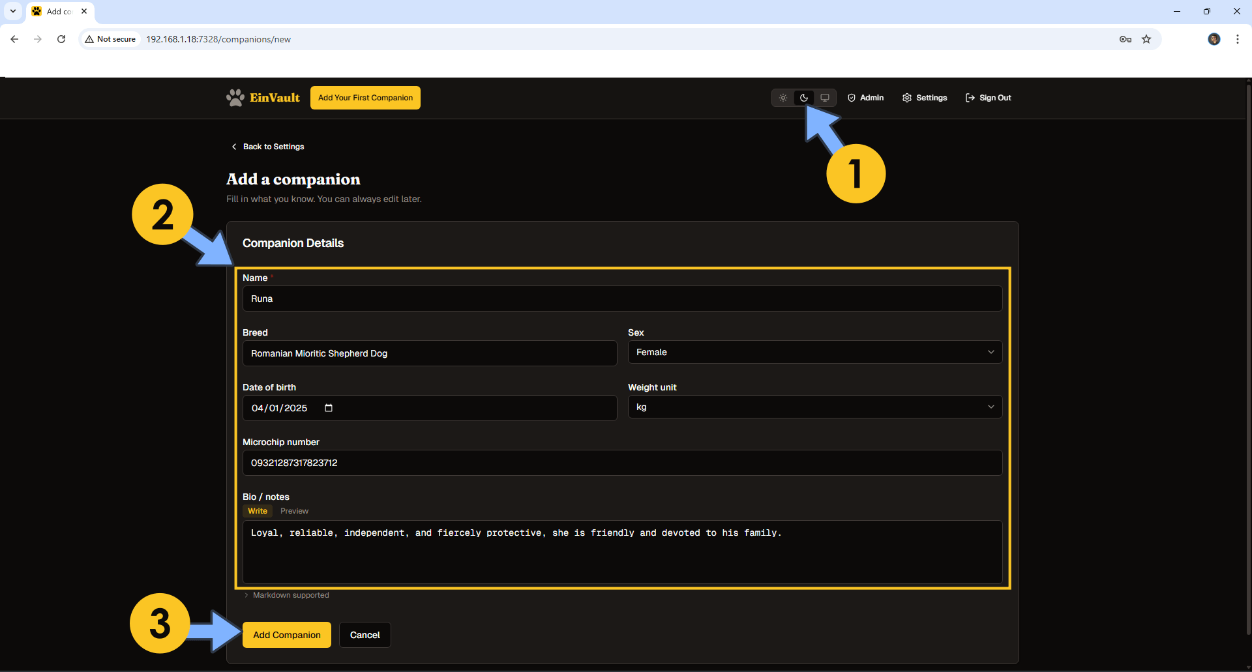Open Admin via the shield icon

coord(852,98)
